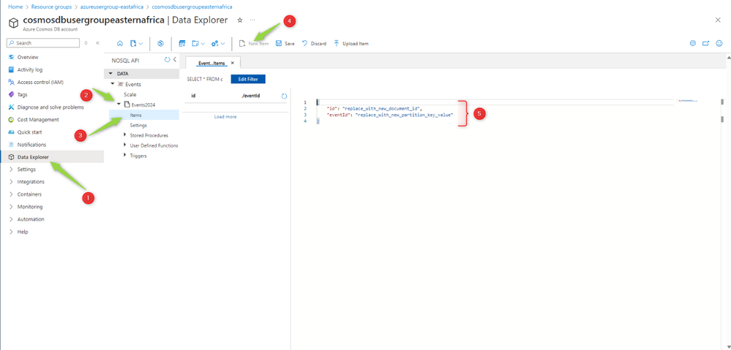Click the New Container toolbar icon
Viewport: 731px width, 350px height.
click(x=133, y=43)
